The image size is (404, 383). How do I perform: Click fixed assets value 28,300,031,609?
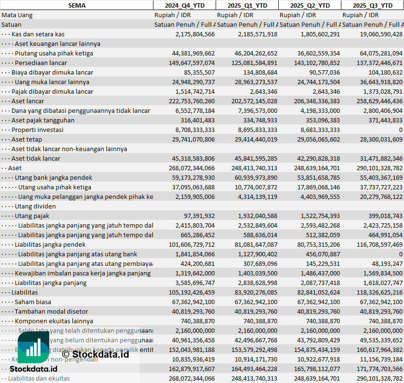pyautogui.click(x=381, y=139)
